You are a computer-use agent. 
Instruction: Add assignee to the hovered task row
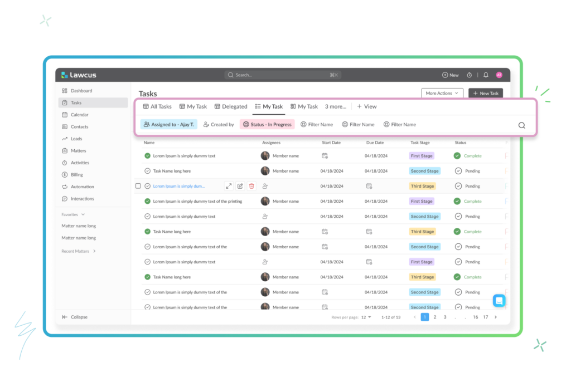[x=265, y=187]
